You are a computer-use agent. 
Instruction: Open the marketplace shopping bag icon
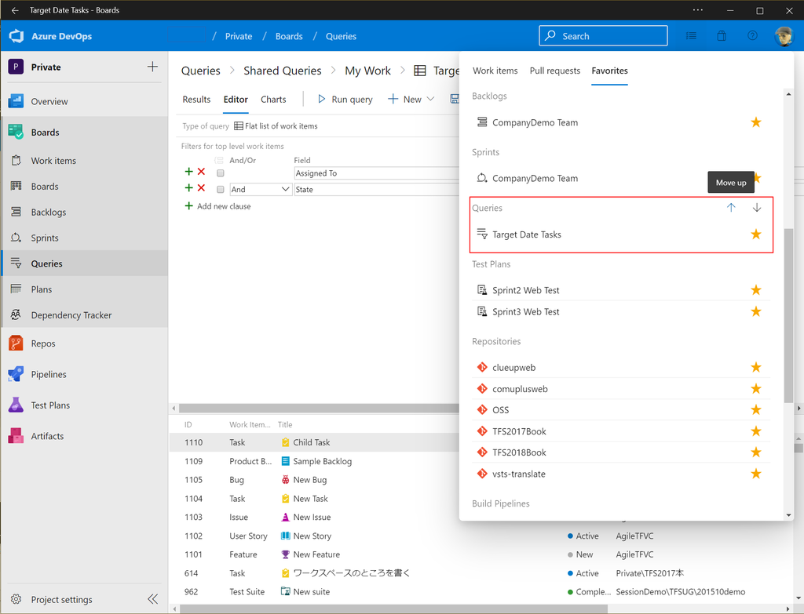click(x=722, y=36)
